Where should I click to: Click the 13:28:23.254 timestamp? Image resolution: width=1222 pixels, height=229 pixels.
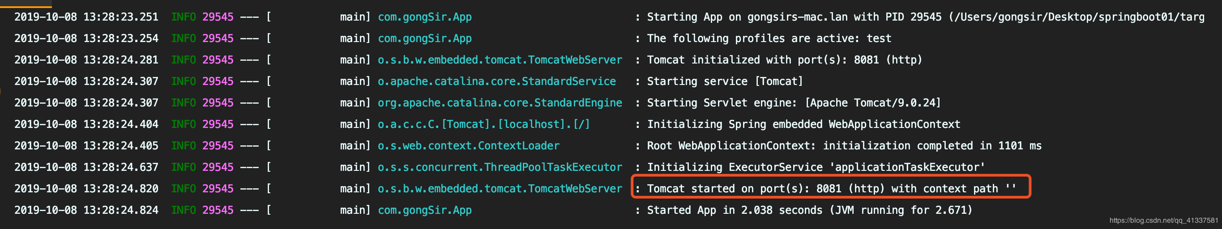click(120, 38)
